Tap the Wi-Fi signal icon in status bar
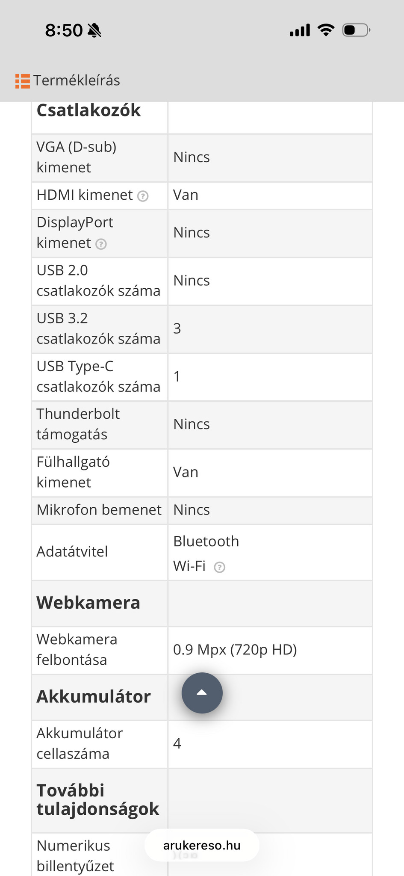Screen dimensions: 404x876 (x=326, y=30)
